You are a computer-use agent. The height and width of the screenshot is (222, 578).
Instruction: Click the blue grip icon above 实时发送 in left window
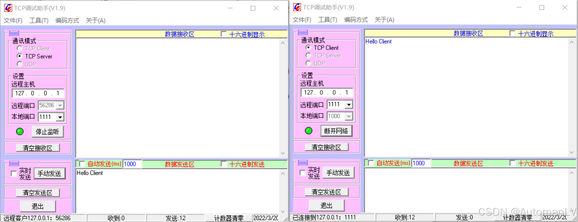[x=14, y=163]
